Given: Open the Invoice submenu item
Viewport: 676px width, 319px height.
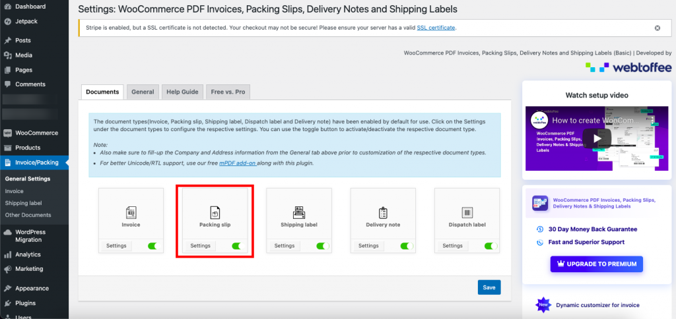Looking at the screenshot, I should pos(15,191).
